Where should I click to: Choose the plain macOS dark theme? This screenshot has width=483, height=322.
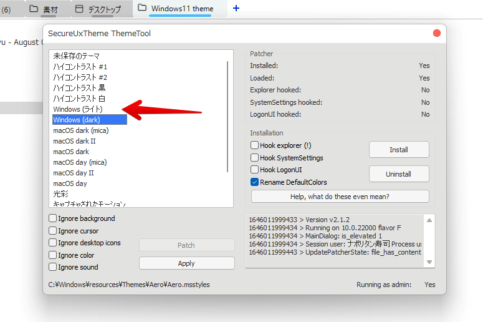pyautogui.click(x=71, y=152)
